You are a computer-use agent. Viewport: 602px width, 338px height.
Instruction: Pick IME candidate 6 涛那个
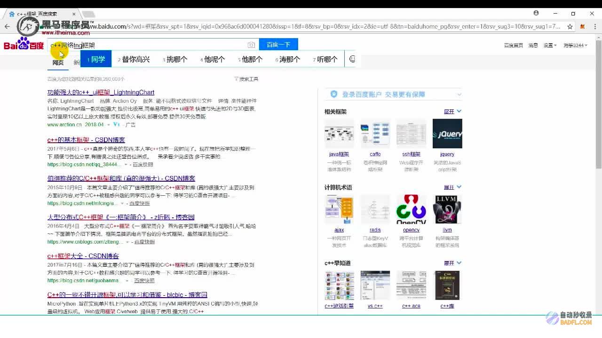pos(288,59)
